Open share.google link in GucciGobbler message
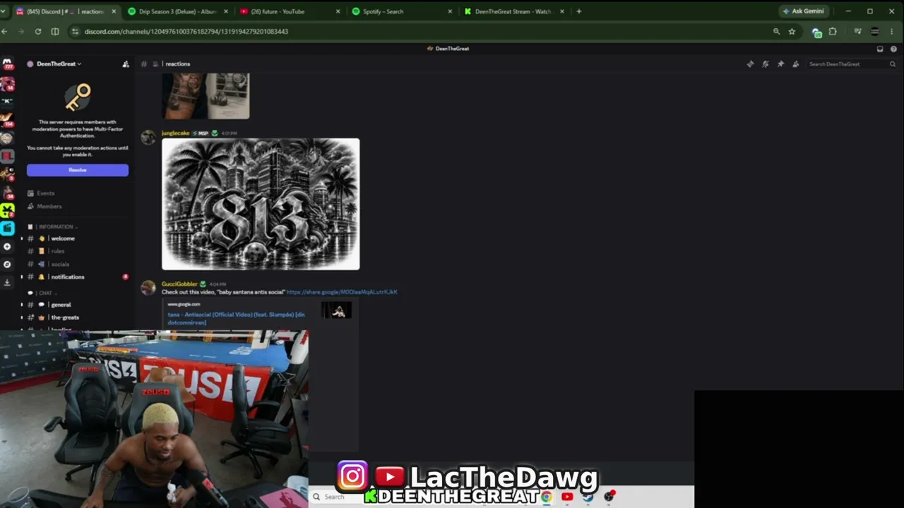Screen dimensions: 904x508 (x=342, y=292)
